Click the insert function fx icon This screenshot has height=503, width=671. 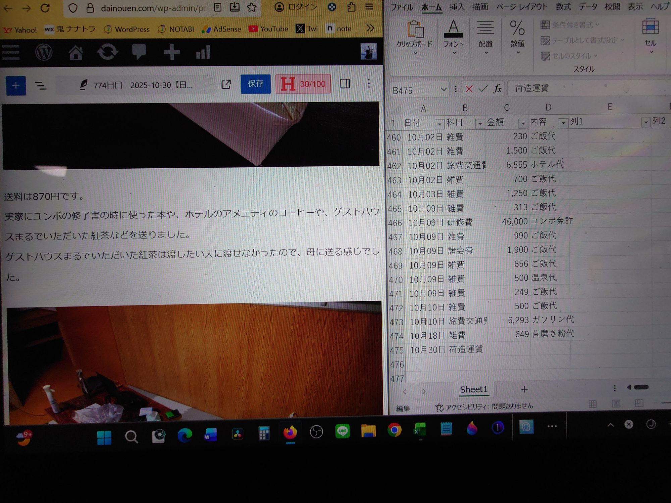[497, 89]
